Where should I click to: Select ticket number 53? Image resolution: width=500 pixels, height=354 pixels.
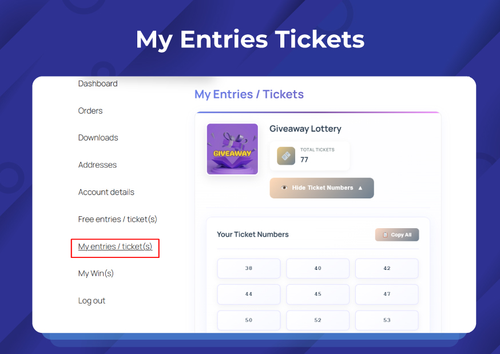coord(386,320)
